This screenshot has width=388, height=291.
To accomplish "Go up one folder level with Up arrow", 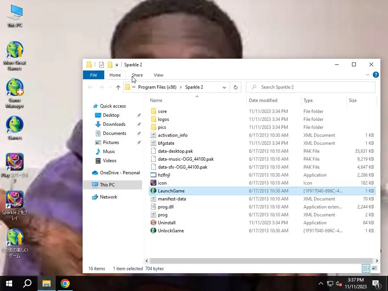I will click(x=118, y=88).
